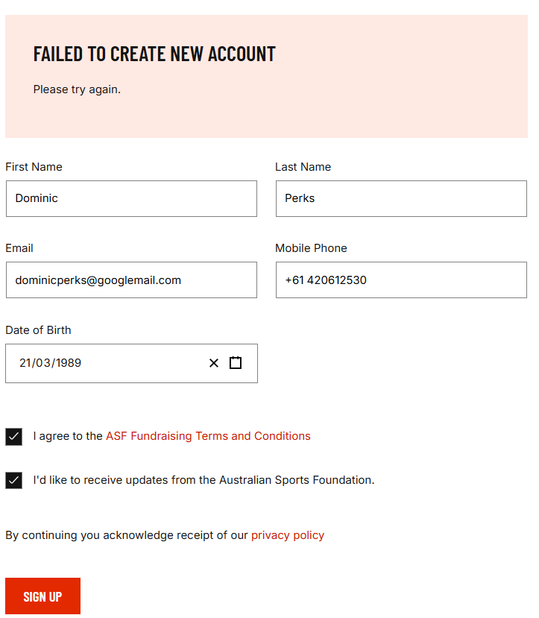Select the Mobile Phone input field
This screenshot has height=618, width=539.
click(x=401, y=280)
